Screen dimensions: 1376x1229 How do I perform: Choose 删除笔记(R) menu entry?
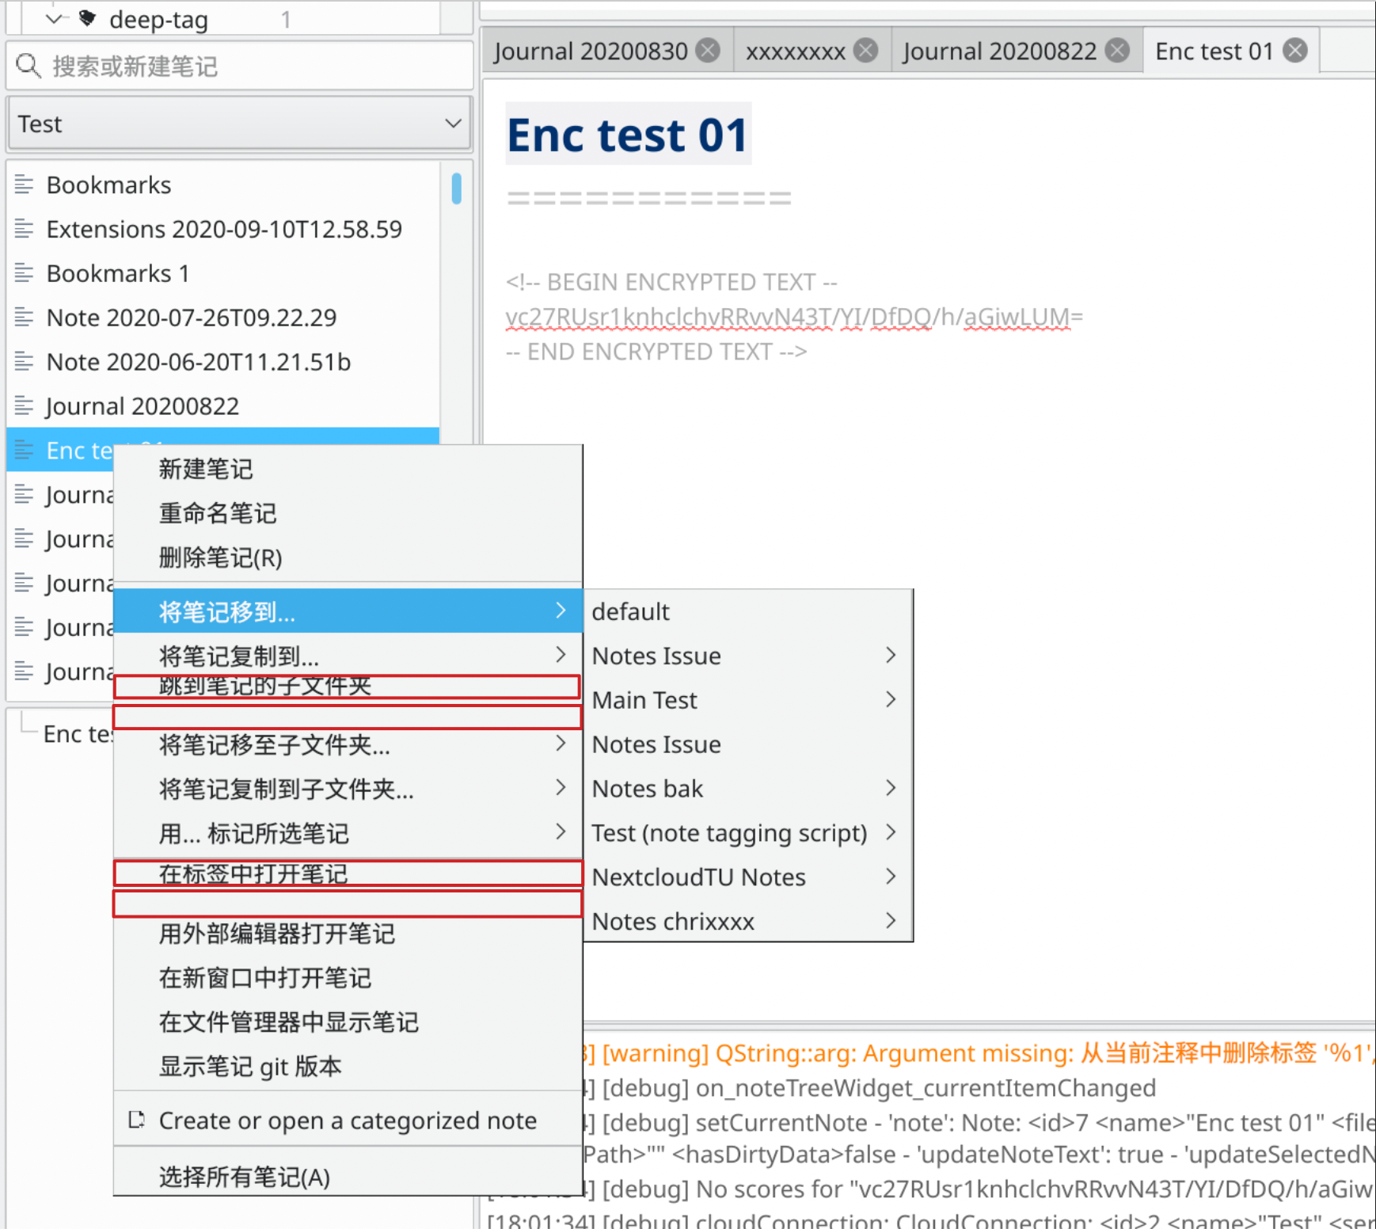pyautogui.click(x=348, y=557)
